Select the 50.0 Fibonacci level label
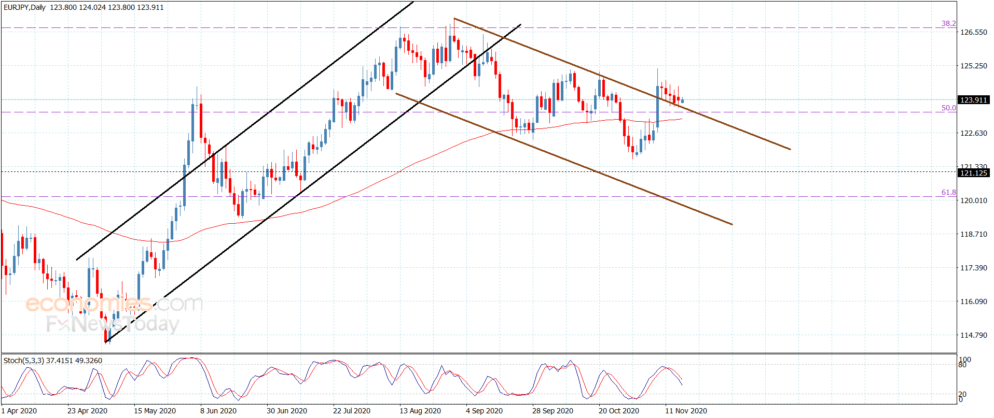Screen dimensions: 994x418 point(948,108)
